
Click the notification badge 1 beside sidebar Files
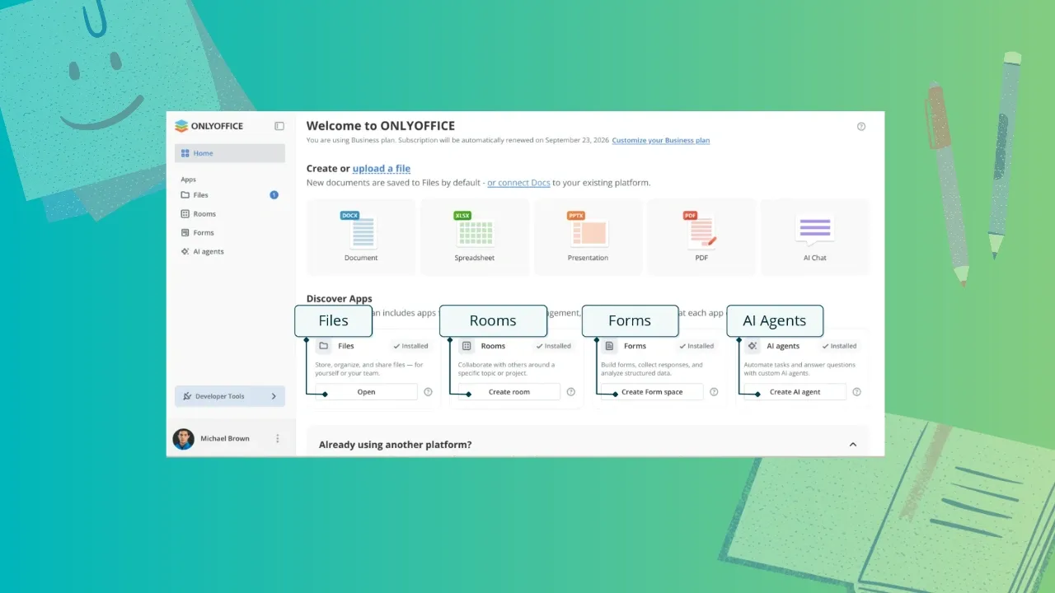pos(274,195)
